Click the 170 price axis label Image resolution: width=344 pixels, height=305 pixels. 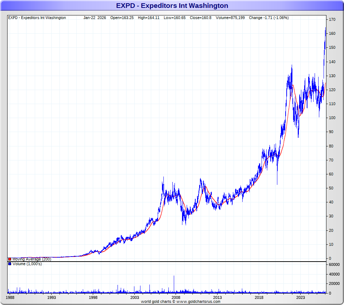tap(332, 20)
